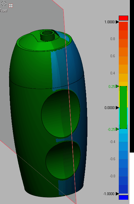Click the red over-range swatch atop legend
Image resolution: width=134 pixels, height=204 pixels.
pyautogui.click(x=124, y=18)
